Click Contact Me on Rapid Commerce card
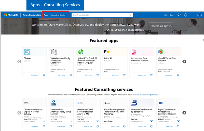The width and height of the screenshot is (204, 131). pos(169,126)
